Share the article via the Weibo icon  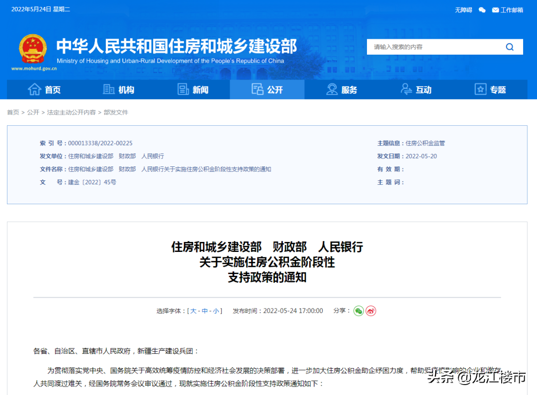click(370, 311)
